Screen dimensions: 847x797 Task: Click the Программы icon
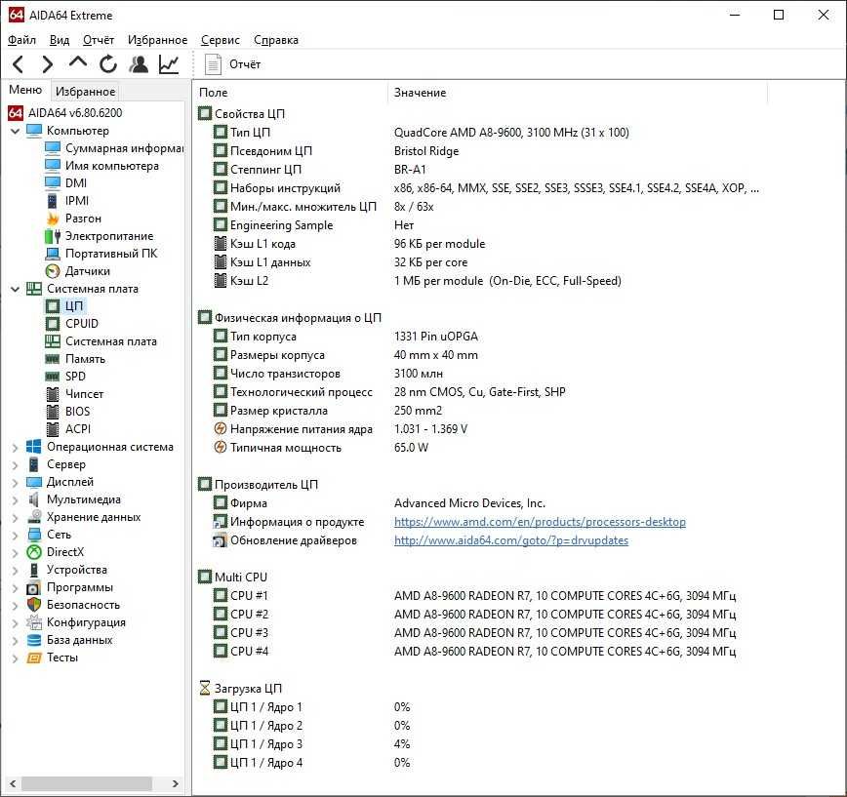pyautogui.click(x=33, y=587)
